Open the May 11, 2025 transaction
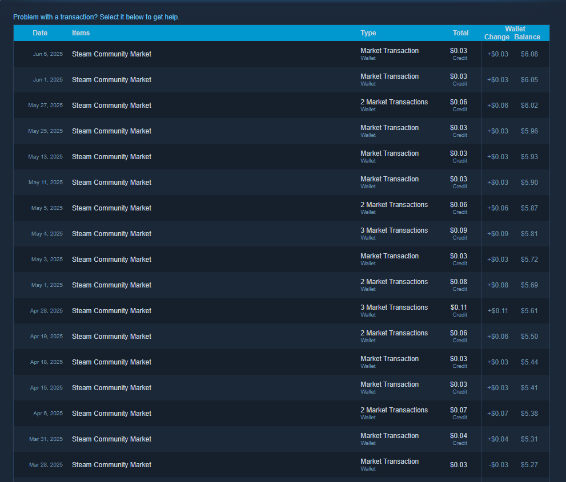 coord(282,183)
